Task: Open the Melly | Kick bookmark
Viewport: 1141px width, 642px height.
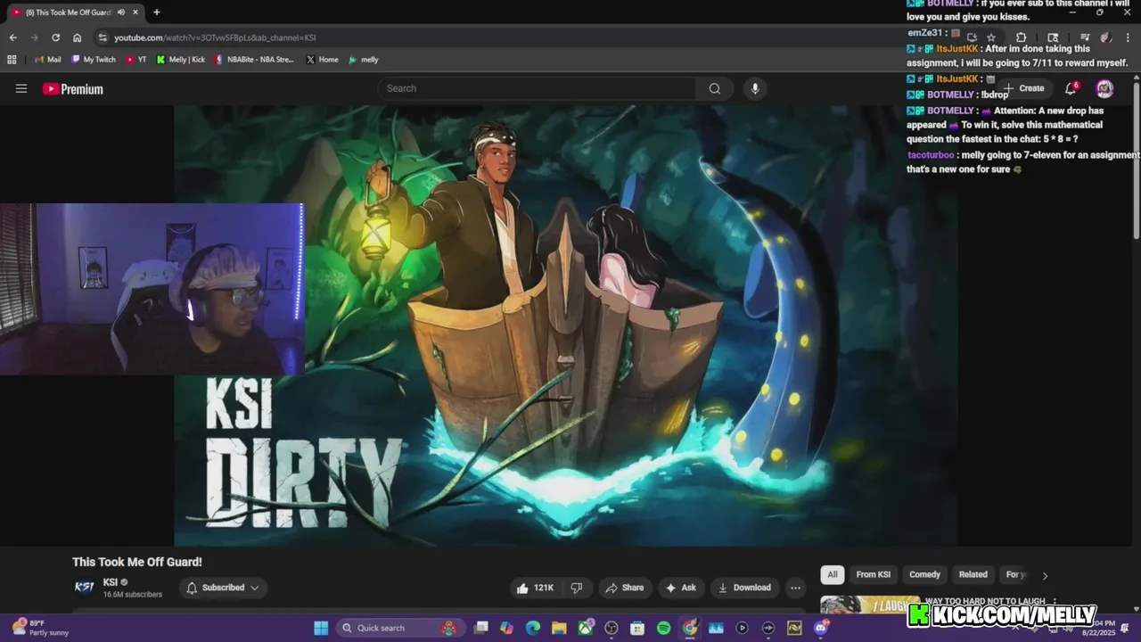Action: coord(181,60)
